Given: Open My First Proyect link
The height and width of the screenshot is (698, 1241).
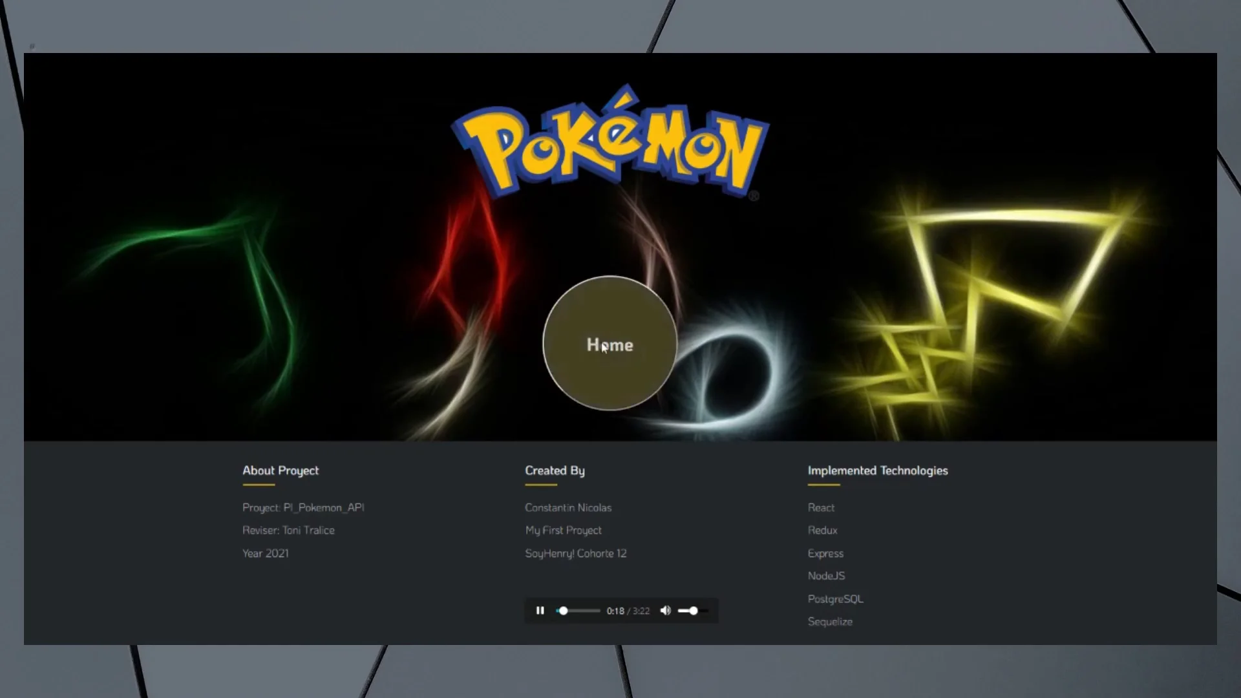Looking at the screenshot, I should click(x=563, y=530).
